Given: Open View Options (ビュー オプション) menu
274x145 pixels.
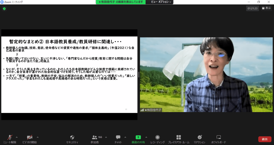Looking at the screenshot, I should (161, 2).
